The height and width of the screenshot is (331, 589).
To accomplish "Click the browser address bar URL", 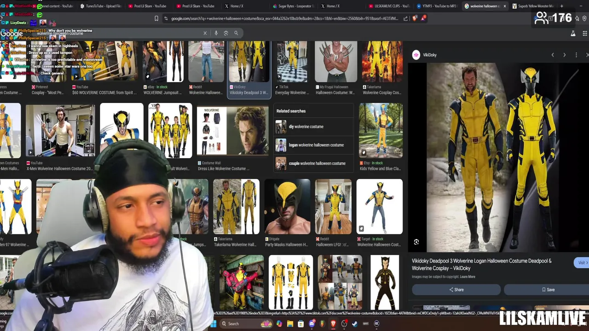I will [x=284, y=18].
